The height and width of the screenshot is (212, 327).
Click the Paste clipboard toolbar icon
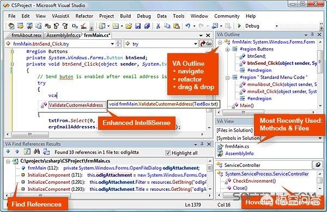[177, 26]
